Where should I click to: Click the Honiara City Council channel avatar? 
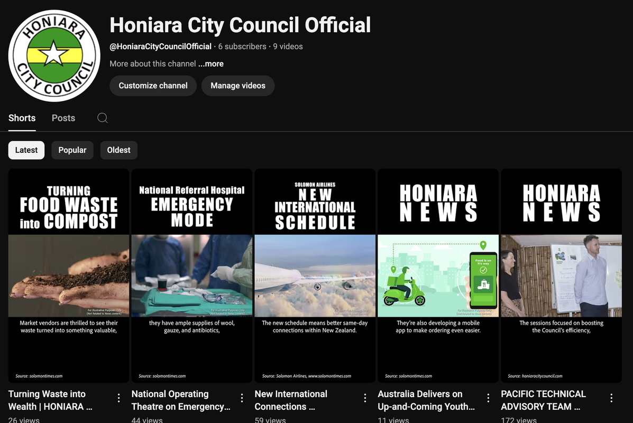click(54, 56)
